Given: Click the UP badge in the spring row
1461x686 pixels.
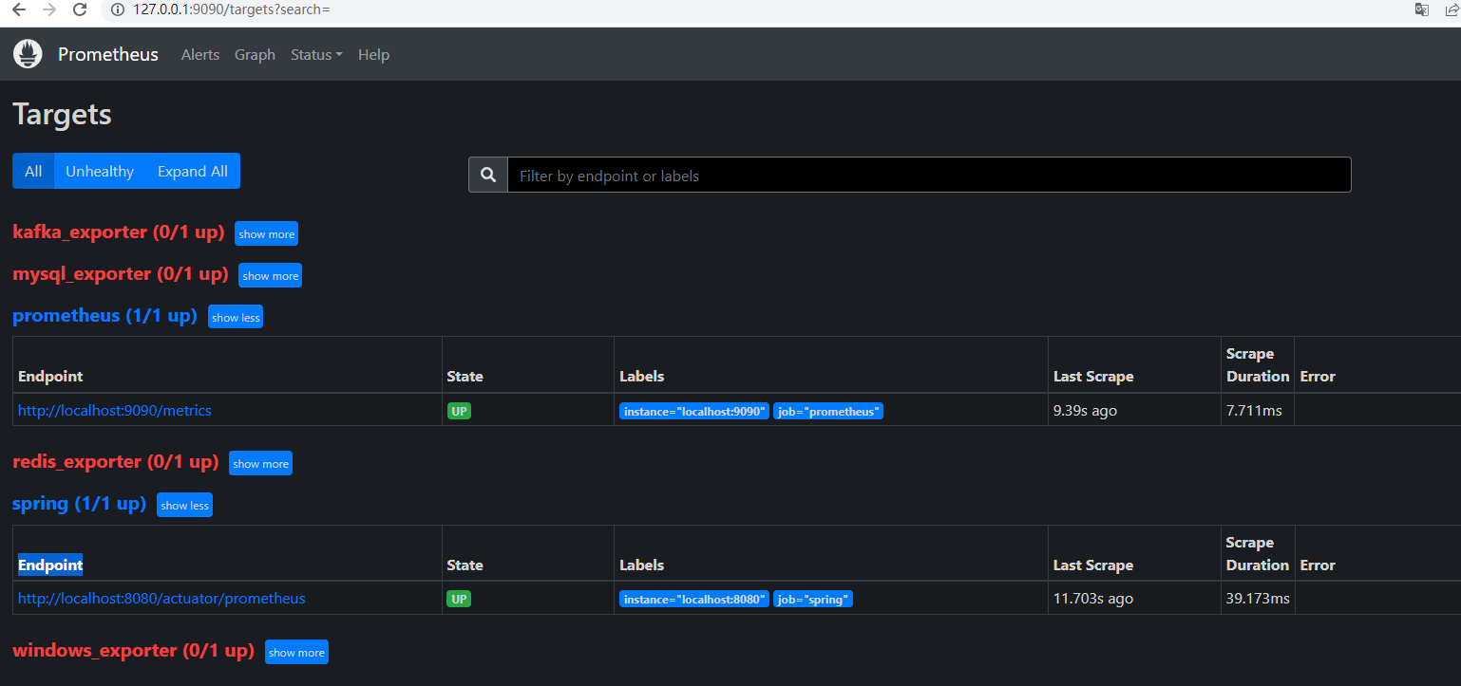Looking at the screenshot, I should (x=460, y=599).
